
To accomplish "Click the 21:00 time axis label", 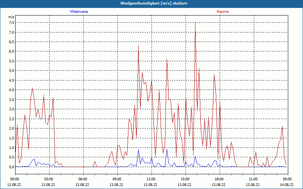I will [x=254, y=179].
